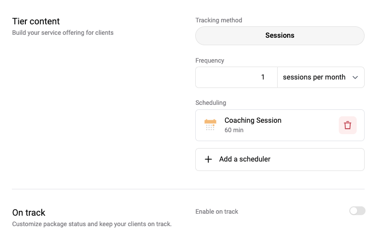The width and height of the screenshot is (383, 246).
Task: Open the Coaching Session scheduler title
Action: 253,120
